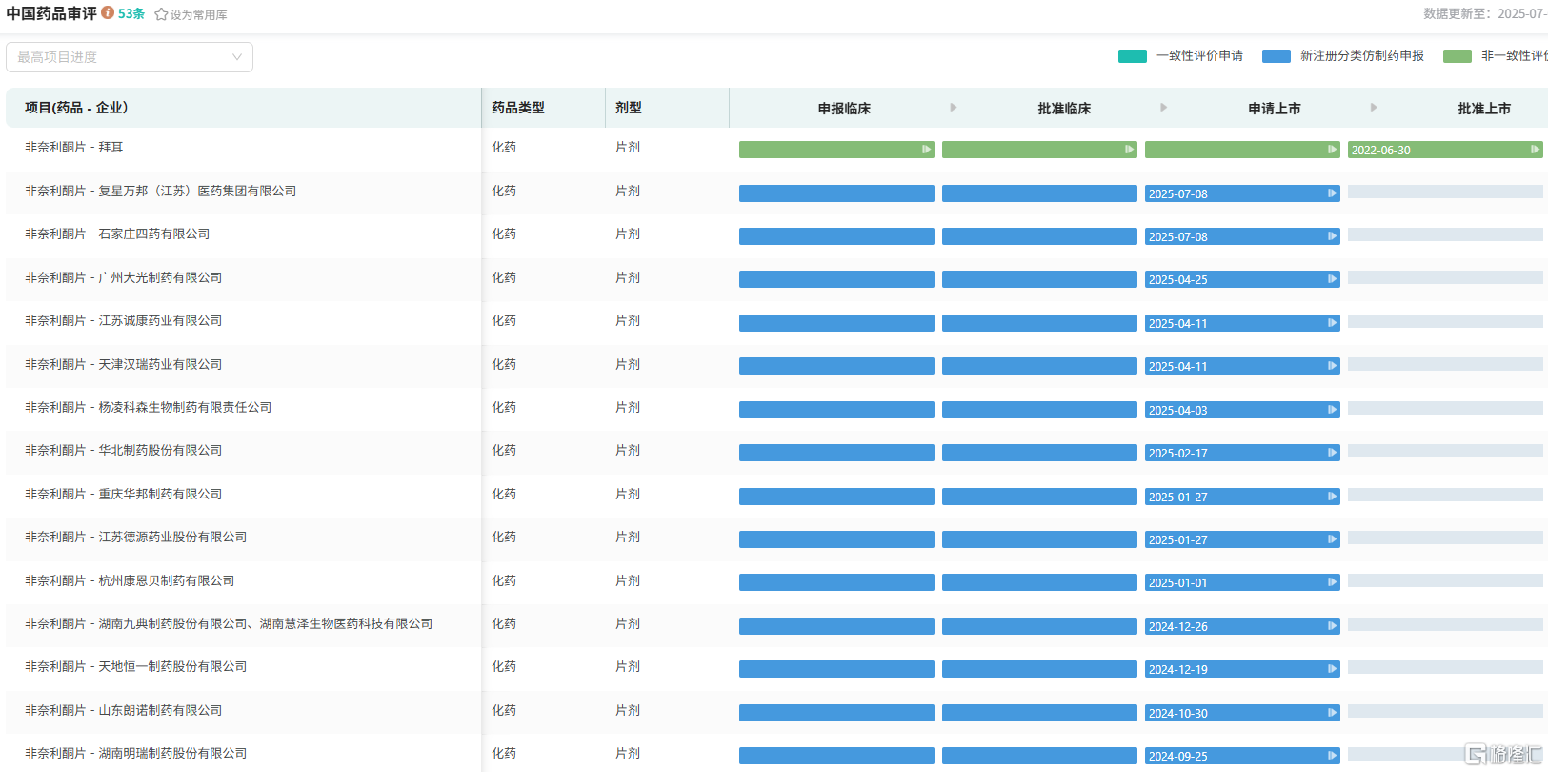Click the 2024-12-26 date bar
Screen dimensions: 1548x772
pyautogui.click(x=1242, y=626)
